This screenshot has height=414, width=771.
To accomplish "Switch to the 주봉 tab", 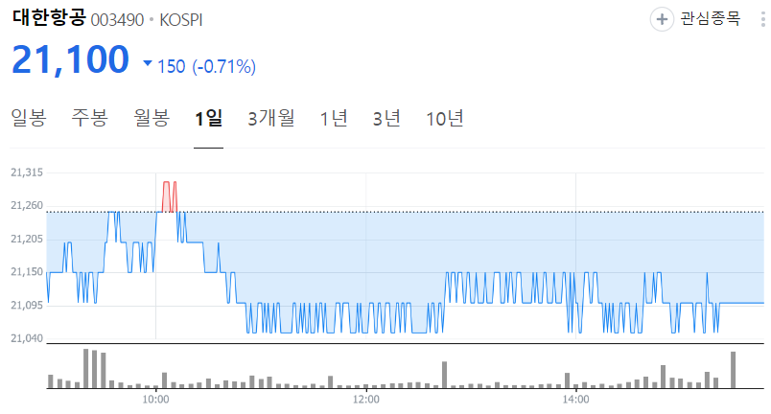I will pos(89,118).
